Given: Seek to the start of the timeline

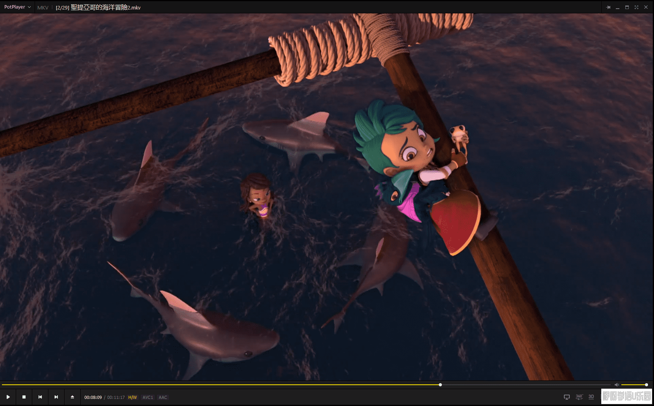Looking at the screenshot, I should [2, 385].
